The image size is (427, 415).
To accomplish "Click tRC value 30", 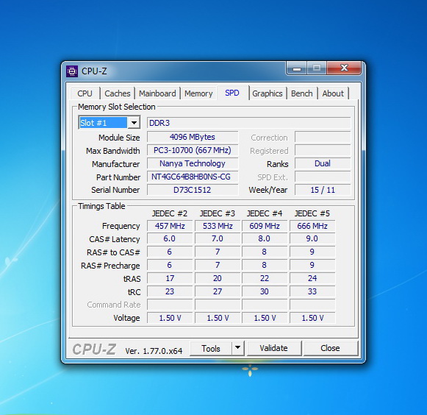I will coord(265,291).
